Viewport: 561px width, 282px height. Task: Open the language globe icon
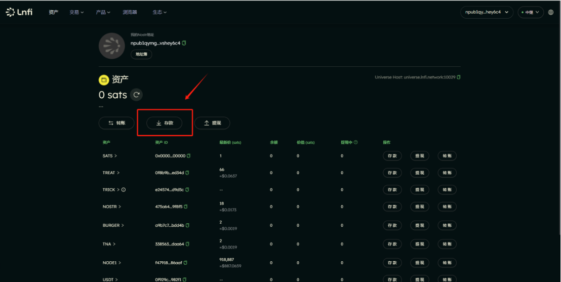point(551,12)
